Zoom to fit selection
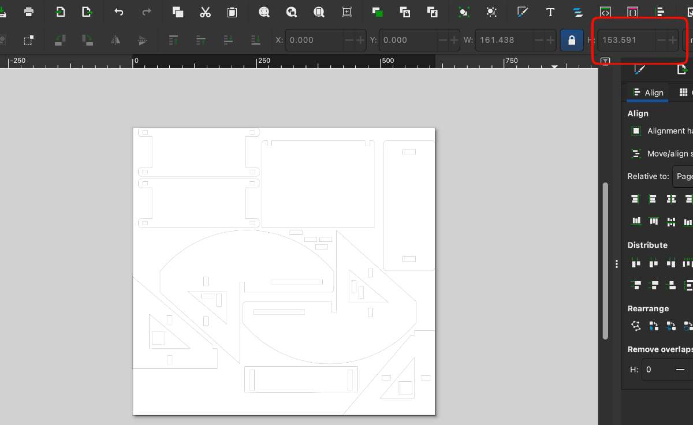 tap(264, 12)
